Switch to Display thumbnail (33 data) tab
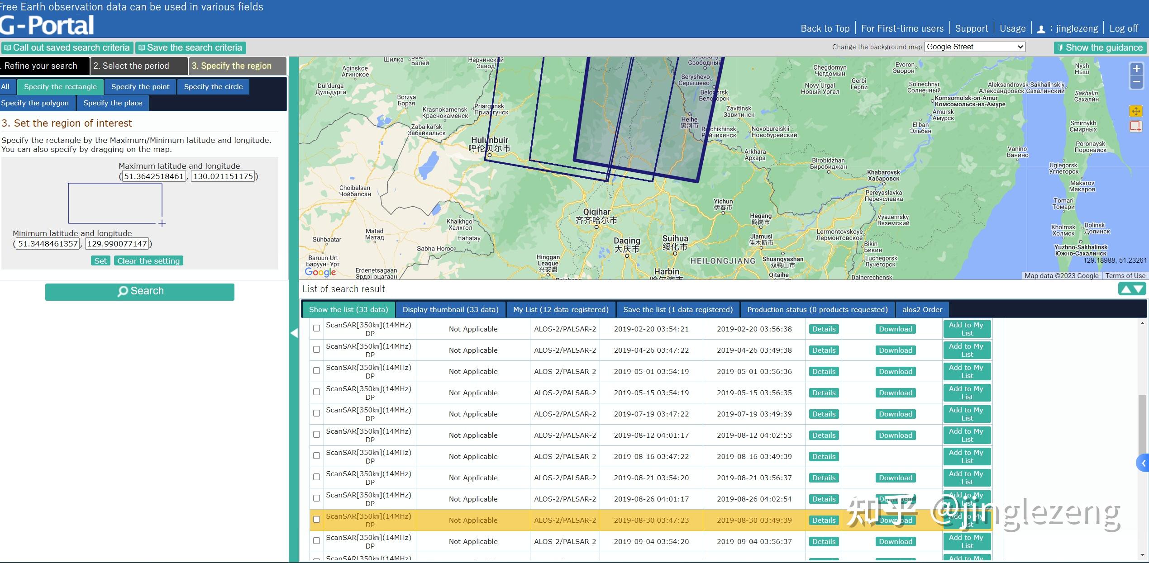 450,310
